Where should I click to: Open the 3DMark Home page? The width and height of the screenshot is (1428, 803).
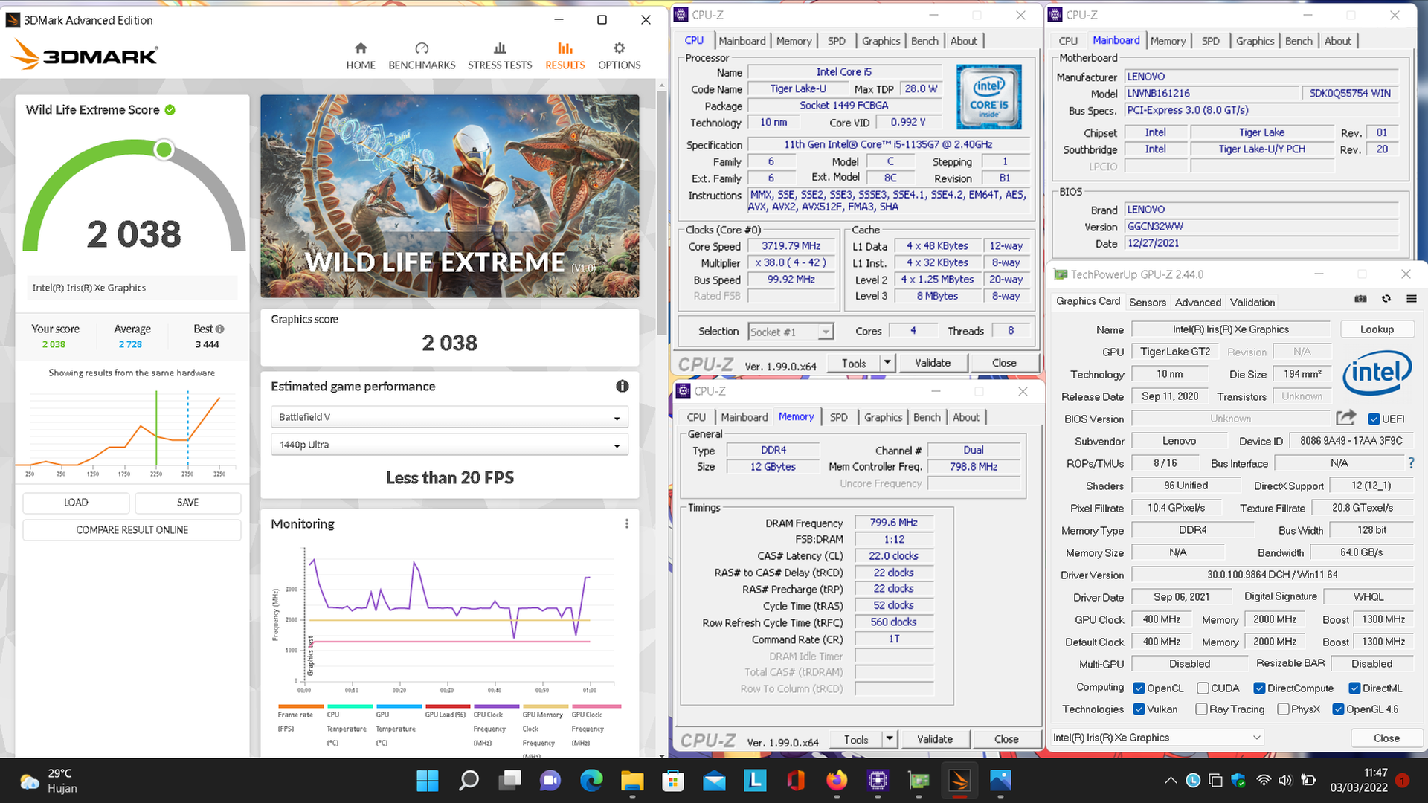point(360,56)
